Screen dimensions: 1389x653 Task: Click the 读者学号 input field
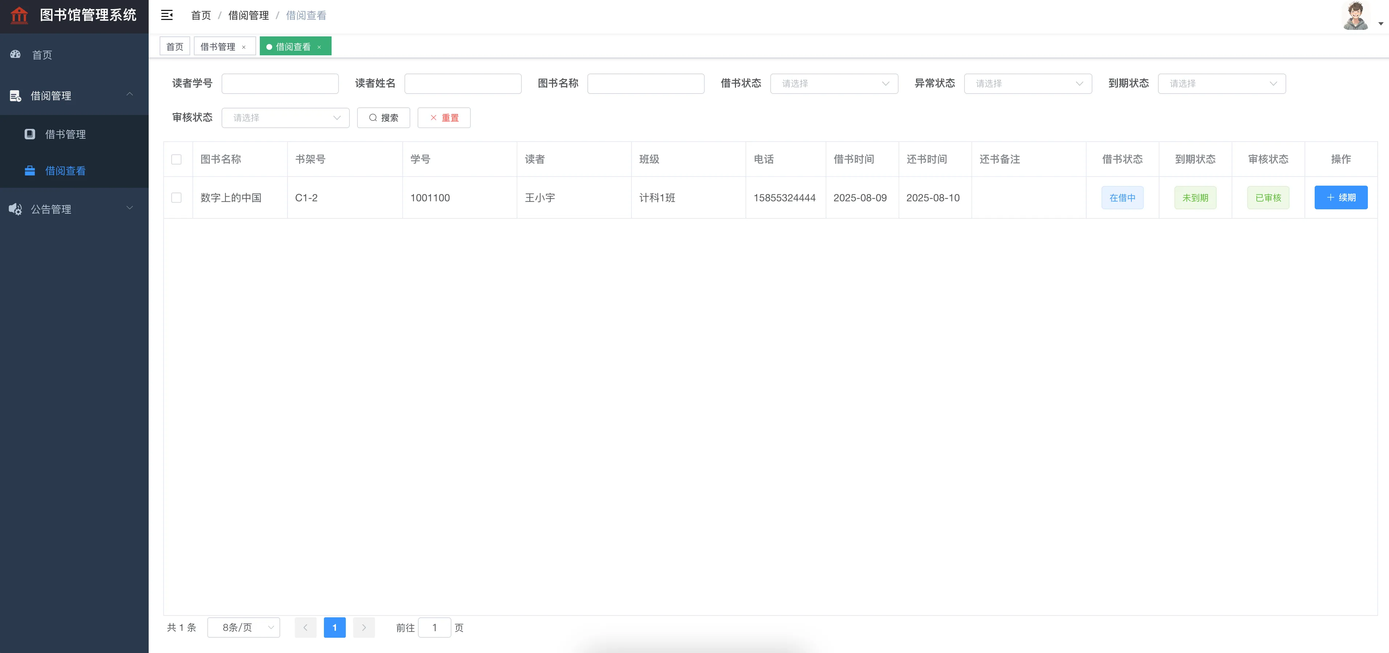tap(280, 83)
